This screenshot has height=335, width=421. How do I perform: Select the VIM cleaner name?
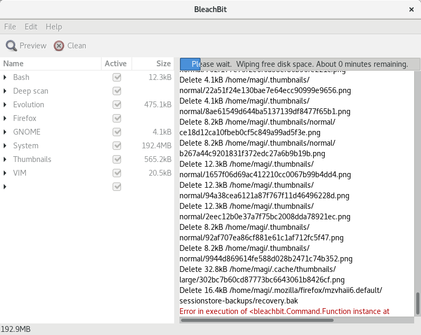click(x=20, y=173)
